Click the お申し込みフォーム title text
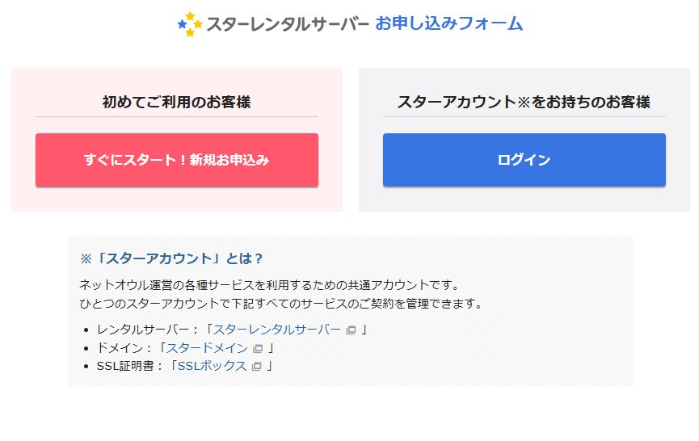This screenshot has height=441, width=699. click(x=448, y=24)
